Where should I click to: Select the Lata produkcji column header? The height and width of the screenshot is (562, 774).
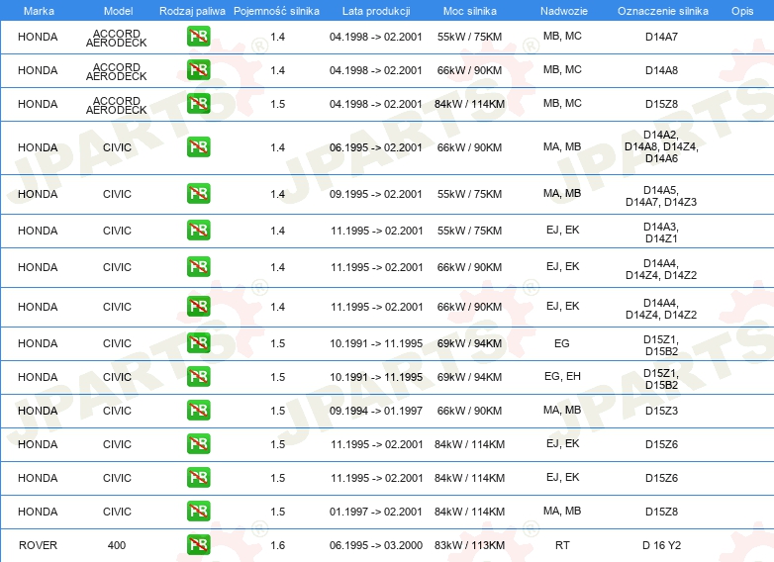[x=376, y=11]
